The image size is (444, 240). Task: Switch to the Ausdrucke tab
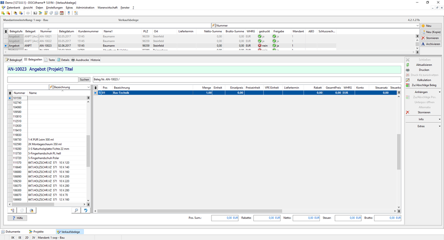pyautogui.click(x=80, y=60)
